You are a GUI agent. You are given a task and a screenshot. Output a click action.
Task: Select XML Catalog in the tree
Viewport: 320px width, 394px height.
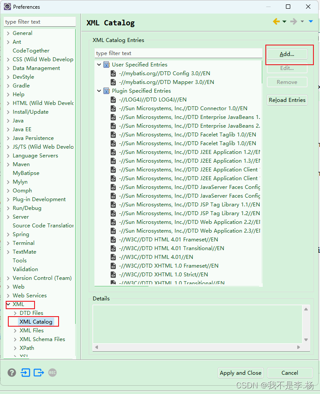coord(36,322)
